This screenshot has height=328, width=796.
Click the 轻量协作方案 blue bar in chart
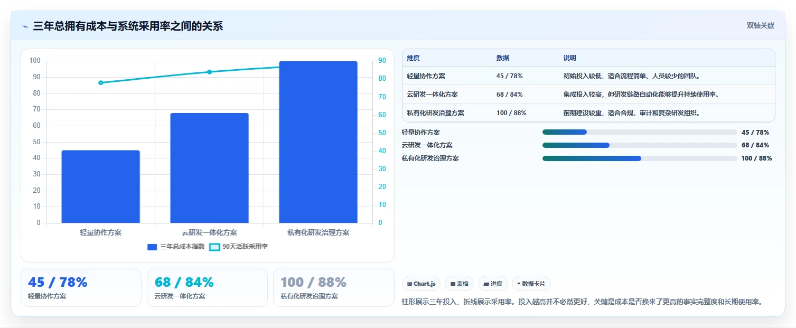(101, 186)
